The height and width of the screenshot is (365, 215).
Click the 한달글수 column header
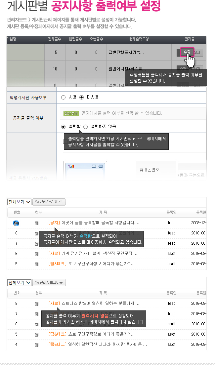(75, 39)
